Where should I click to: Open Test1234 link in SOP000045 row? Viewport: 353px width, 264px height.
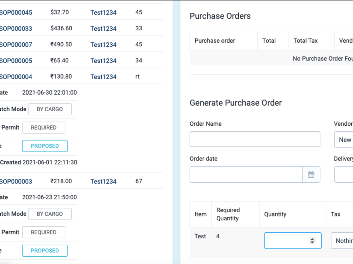[x=103, y=12]
